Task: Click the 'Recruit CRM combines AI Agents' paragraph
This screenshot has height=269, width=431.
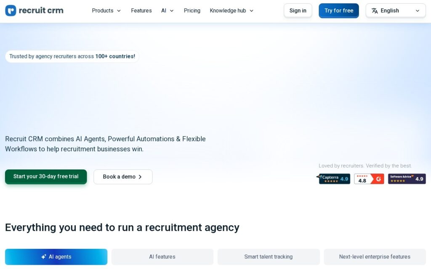Action: pos(105,144)
